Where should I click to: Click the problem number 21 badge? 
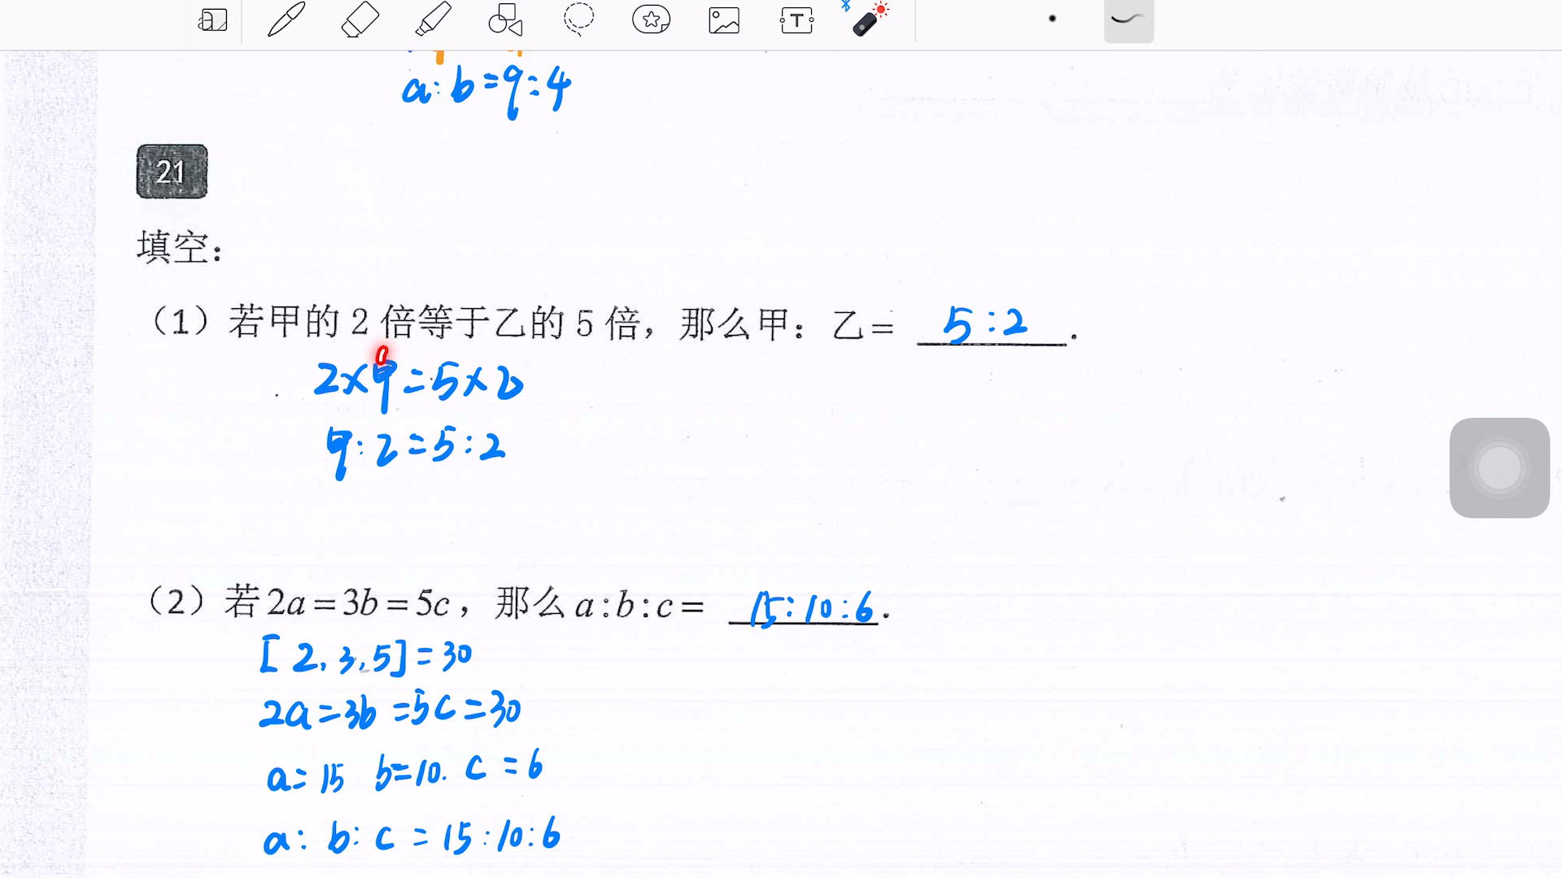(172, 172)
